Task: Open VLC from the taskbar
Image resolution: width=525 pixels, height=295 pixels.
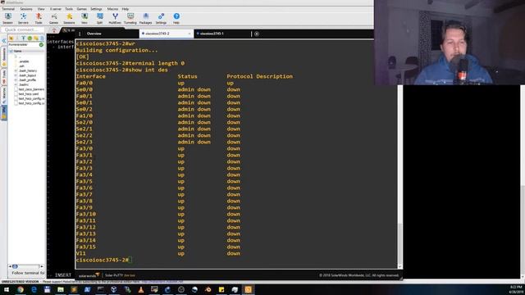Action: pos(141,289)
